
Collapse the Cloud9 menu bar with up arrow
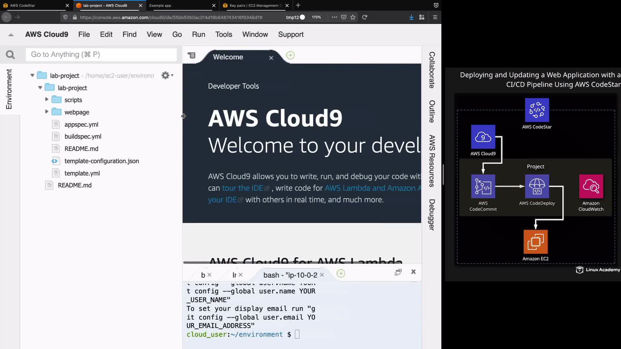coord(11,35)
